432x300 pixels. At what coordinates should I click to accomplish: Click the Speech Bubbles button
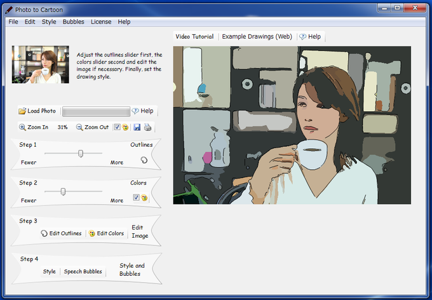(x=83, y=271)
